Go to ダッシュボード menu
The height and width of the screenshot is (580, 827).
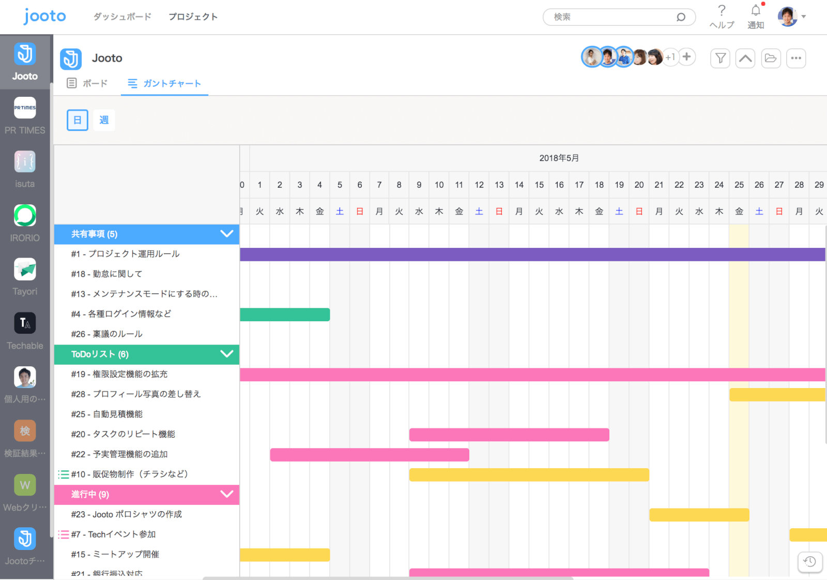coord(122,17)
